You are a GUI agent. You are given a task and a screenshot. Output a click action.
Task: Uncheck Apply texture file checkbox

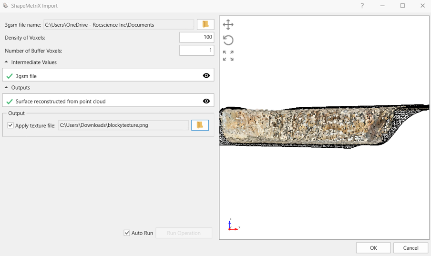coord(10,125)
